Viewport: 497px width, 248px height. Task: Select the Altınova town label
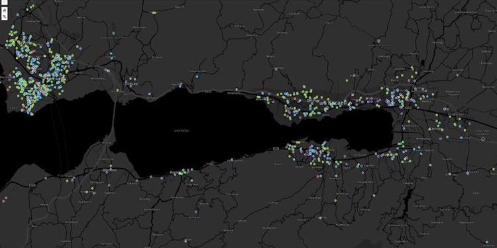click(x=110, y=170)
